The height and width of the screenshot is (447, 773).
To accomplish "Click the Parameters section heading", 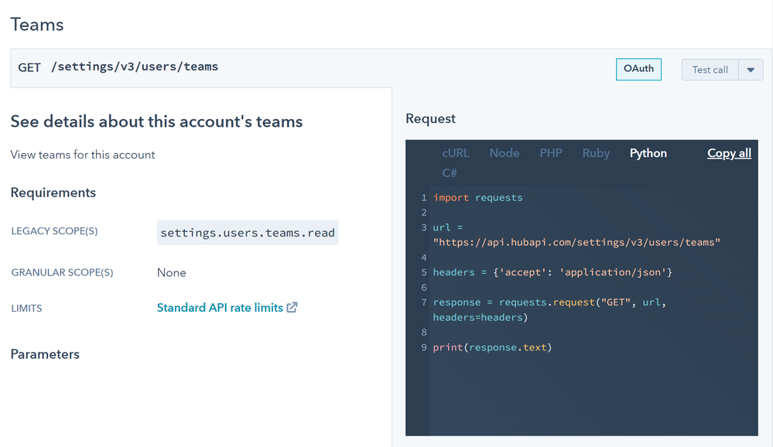I will pos(45,354).
